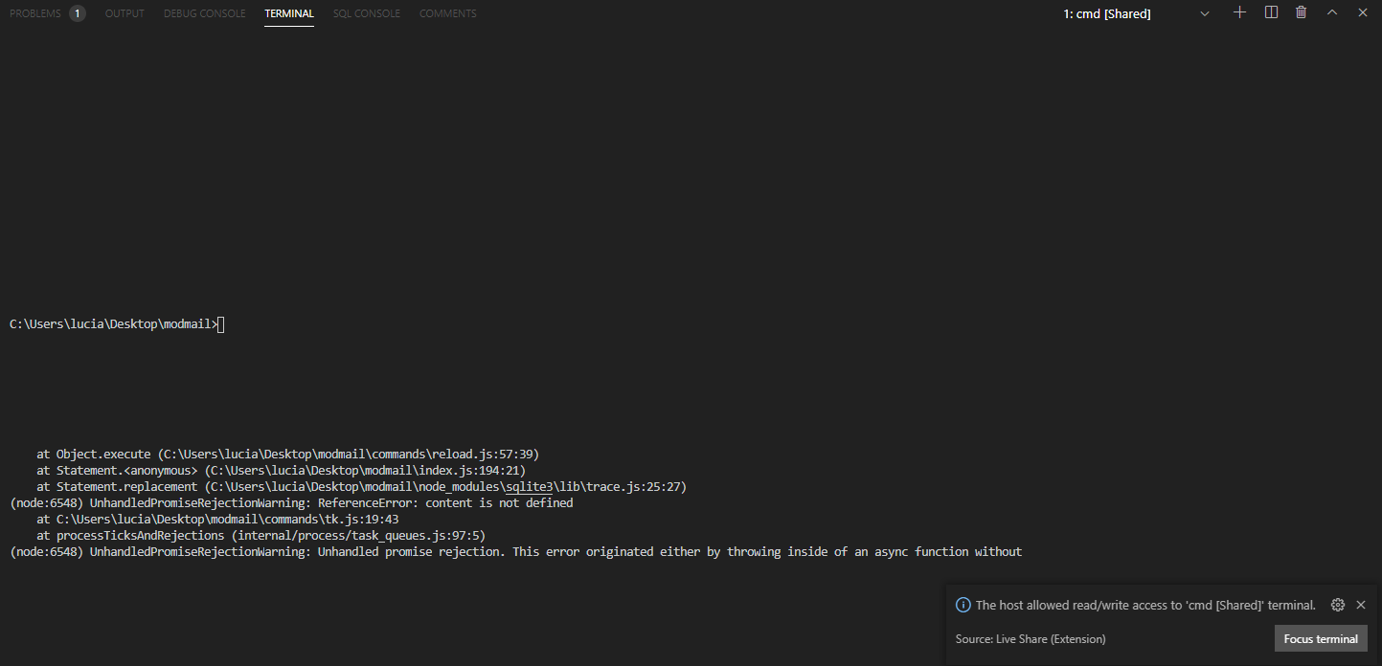Click the problems count badge
The image size is (1382, 666).
pos(77,12)
